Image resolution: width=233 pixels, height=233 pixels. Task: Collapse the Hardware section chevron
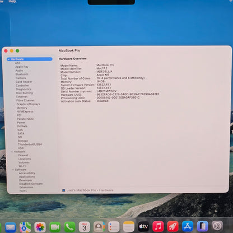click(x=8, y=59)
